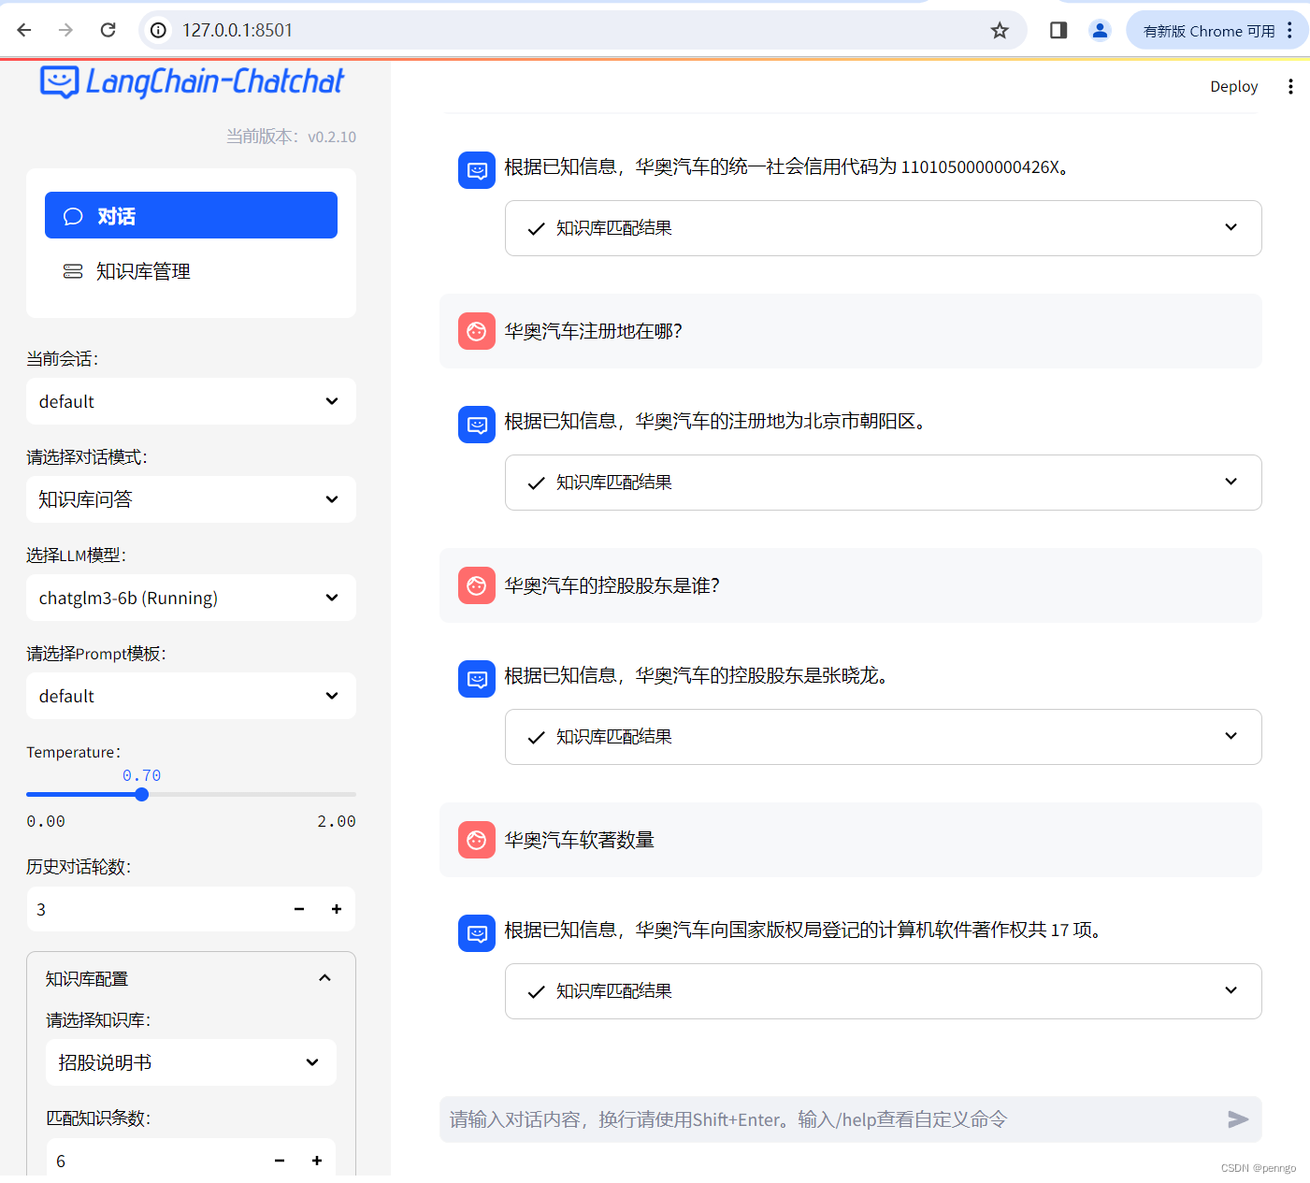Viewport: 1310px width, 1183px height.
Task: Click the database icon beside 知识库管理
Action: pyautogui.click(x=73, y=271)
